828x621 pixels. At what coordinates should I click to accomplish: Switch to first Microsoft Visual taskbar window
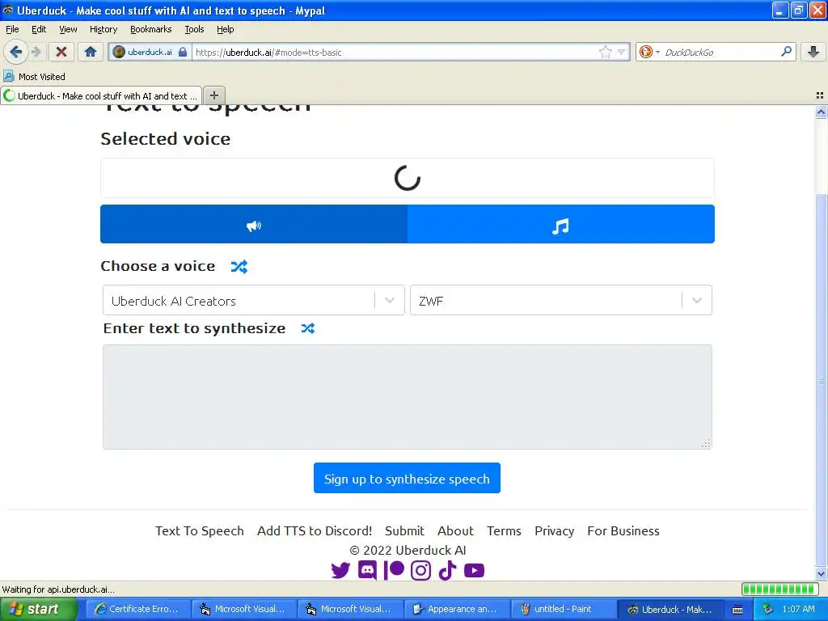click(x=243, y=609)
